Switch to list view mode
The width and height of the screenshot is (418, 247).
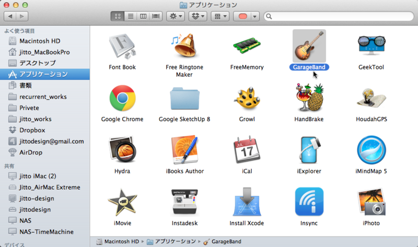(130, 16)
